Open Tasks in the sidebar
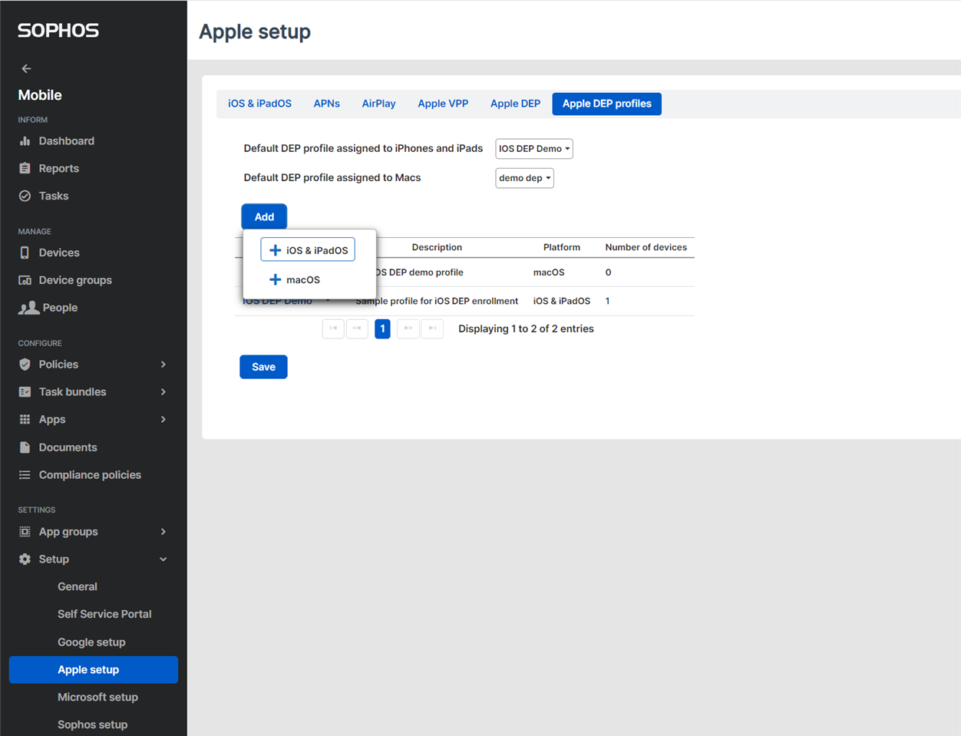Viewport: 961px width, 736px height. (54, 196)
